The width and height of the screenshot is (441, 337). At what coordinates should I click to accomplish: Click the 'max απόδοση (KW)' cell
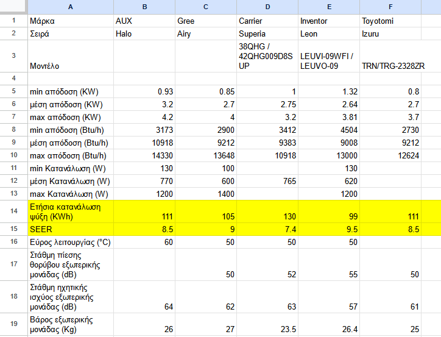pyautogui.click(x=71, y=117)
